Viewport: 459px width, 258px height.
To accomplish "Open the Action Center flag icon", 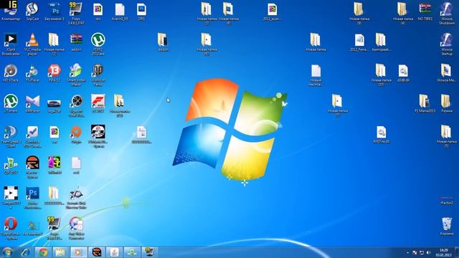I will (x=415, y=252).
